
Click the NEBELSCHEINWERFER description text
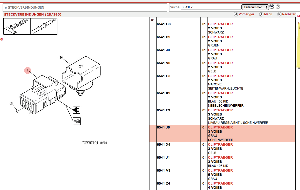pyautogui.click(x=226, y=106)
